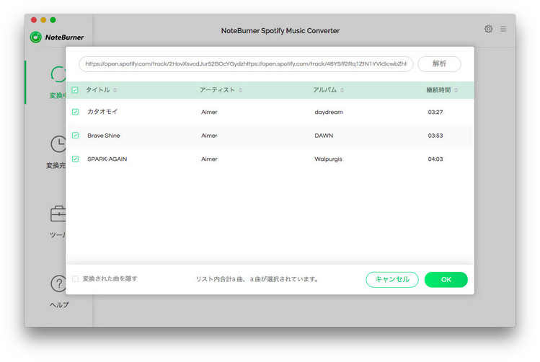This screenshot has height=362, width=540.
Task: Click the green maximize window button
Action: [x=53, y=20]
